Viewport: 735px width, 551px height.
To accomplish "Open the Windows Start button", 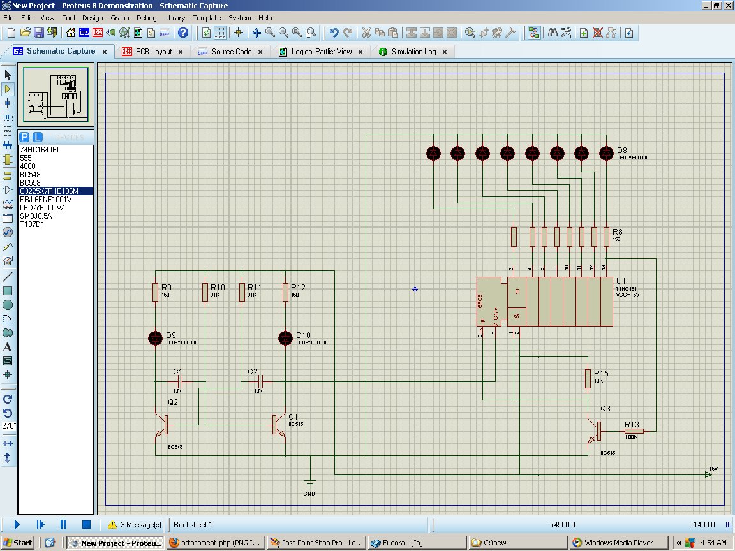I will 17,543.
